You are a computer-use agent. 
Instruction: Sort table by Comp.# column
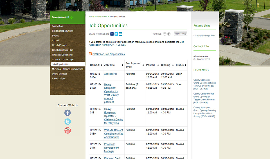[x=96, y=65]
